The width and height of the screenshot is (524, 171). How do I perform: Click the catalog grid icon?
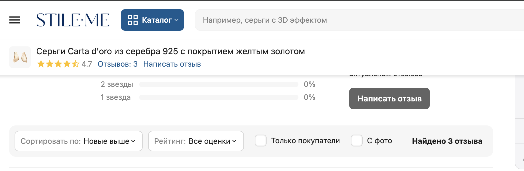(x=132, y=20)
